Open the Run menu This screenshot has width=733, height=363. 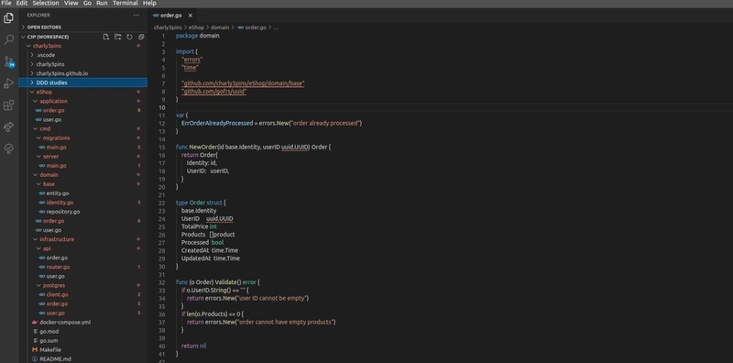pos(102,4)
